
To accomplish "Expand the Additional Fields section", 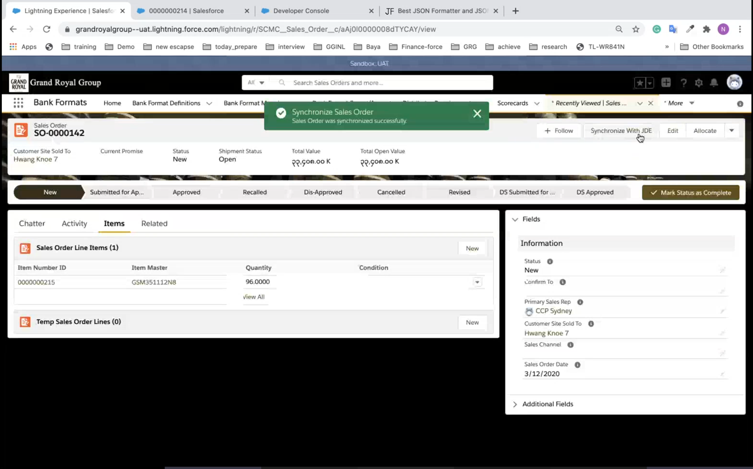I will click(515, 404).
